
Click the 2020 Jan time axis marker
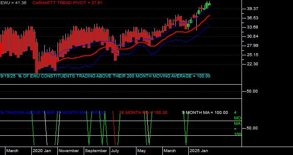click(42, 151)
